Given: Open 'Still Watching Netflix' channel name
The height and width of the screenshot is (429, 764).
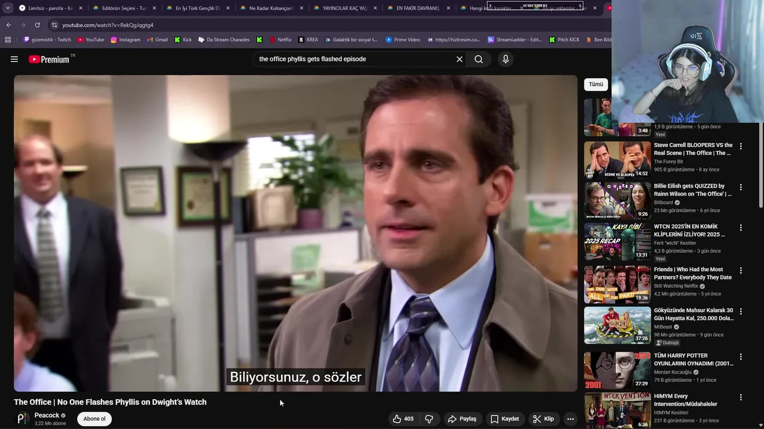Looking at the screenshot, I should 676,286.
